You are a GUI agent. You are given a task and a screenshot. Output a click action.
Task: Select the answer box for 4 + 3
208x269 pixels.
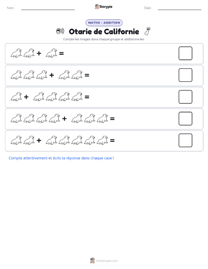185,119
